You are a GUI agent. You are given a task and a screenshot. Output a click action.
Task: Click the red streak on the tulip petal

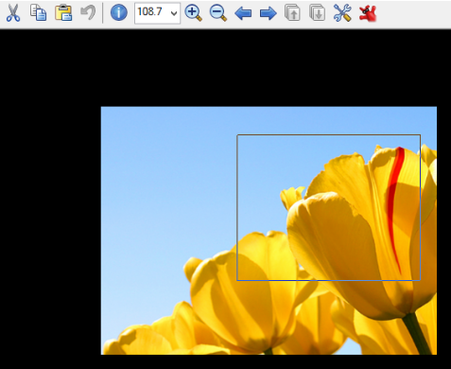point(394,202)
